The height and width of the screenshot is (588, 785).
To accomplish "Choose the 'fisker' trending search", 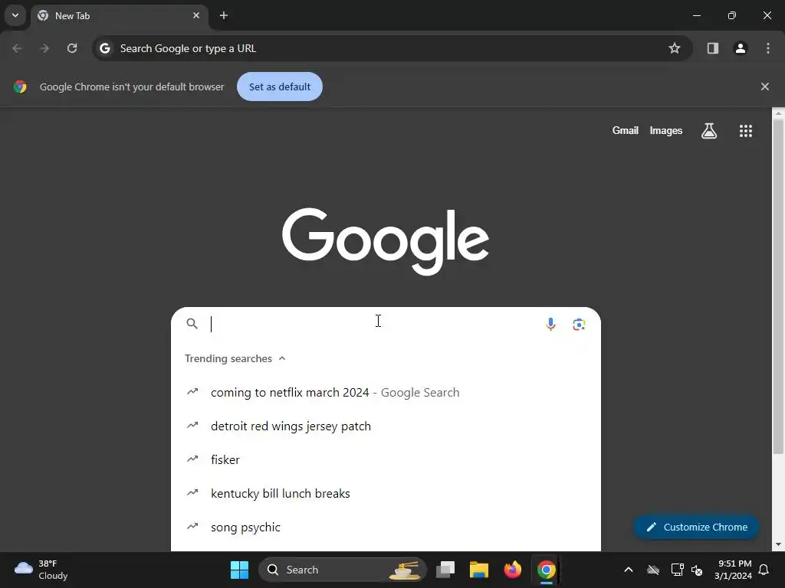I will [386, 459].
